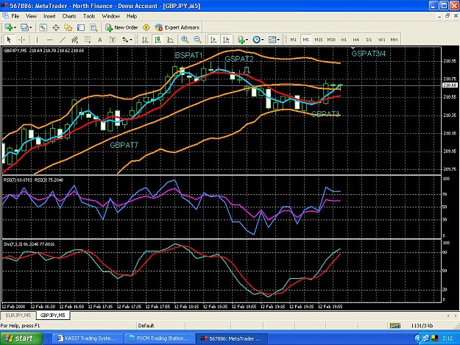Expand the Periods clock dropdown arrow
460x345 pixels.
(x=263, y=40)
